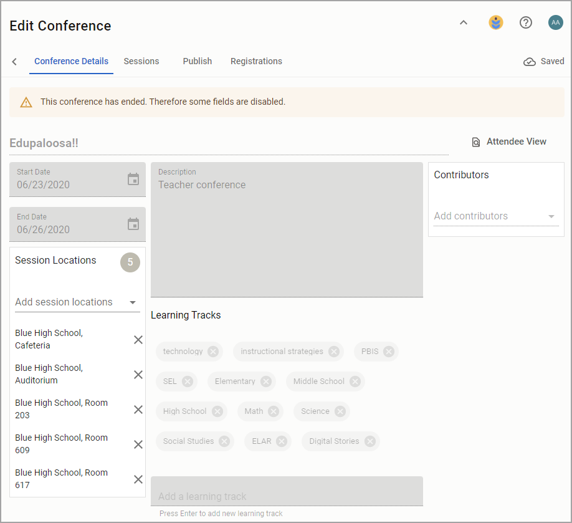The height and width of the screenshot is (523, 572).
Task: Click the Start Date 06/23/2020 field
Action: point(77,179)
